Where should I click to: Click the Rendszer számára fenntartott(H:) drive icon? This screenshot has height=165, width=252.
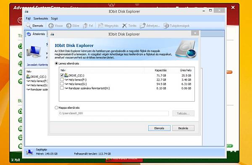tap(66, 88)
